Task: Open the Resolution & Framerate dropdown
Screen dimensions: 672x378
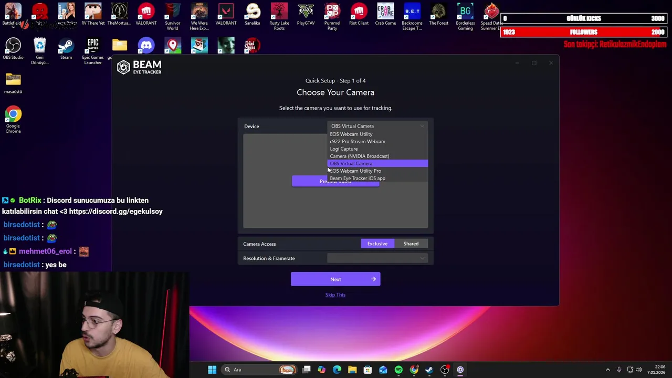Action: (377, 258)
